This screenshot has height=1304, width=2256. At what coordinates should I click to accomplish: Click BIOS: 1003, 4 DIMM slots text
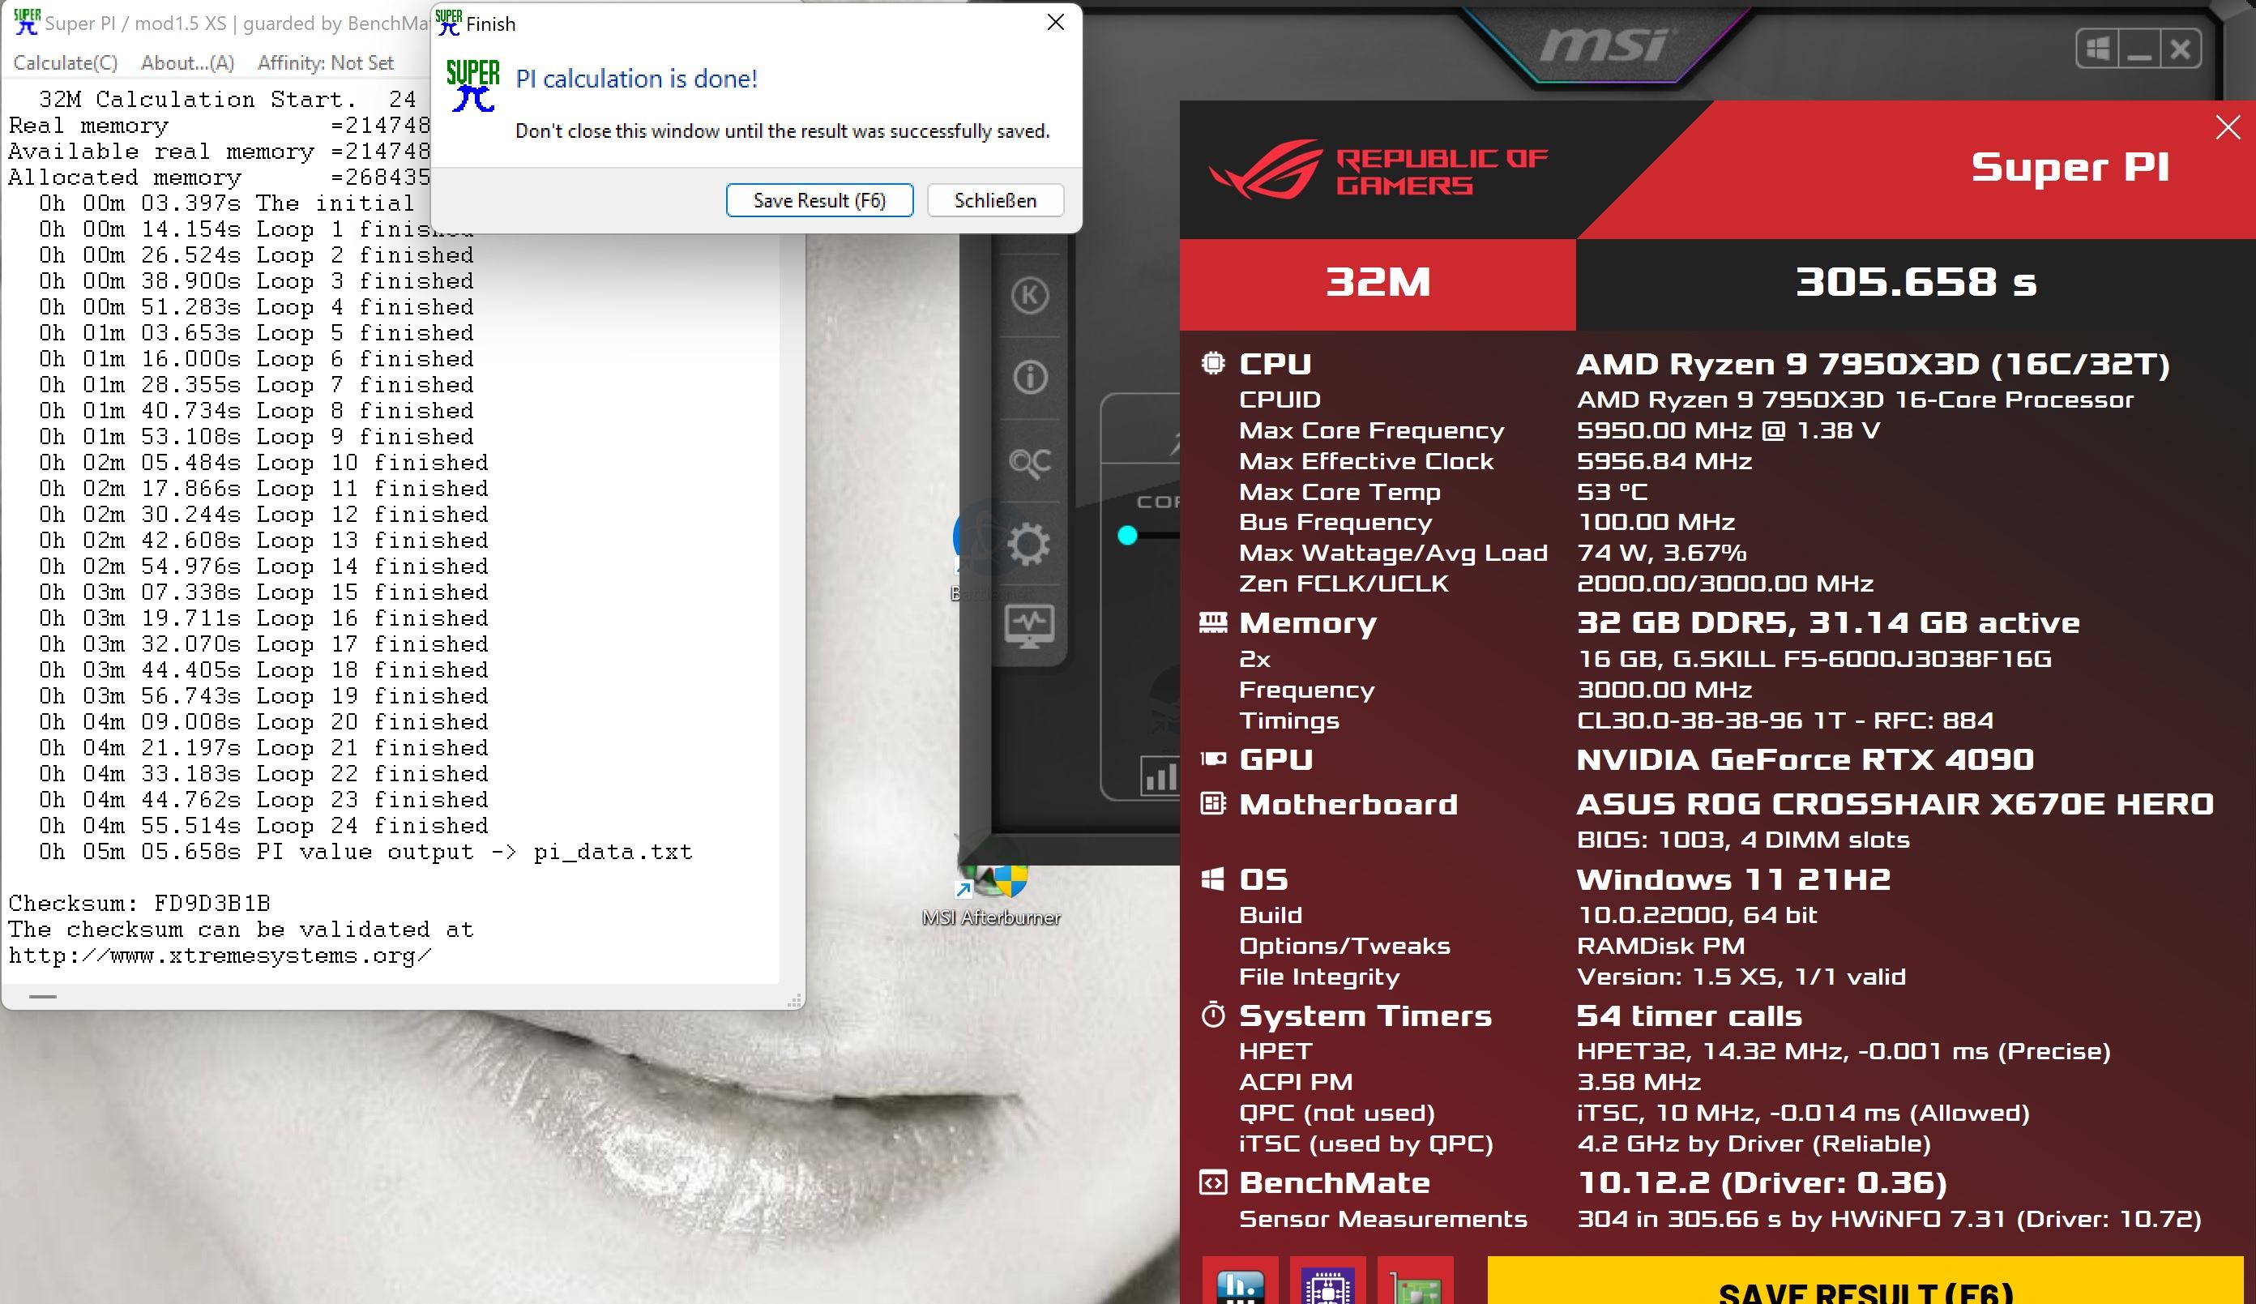(1743, 840)
